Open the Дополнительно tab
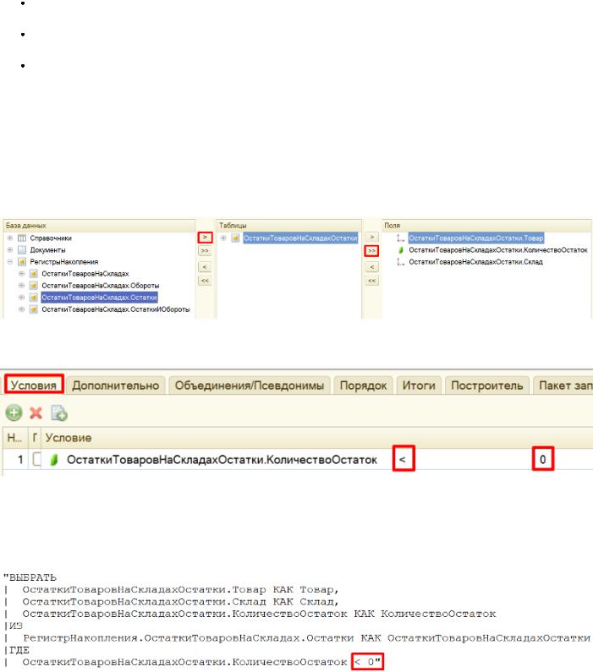593x672 pixels. (115, 385)
